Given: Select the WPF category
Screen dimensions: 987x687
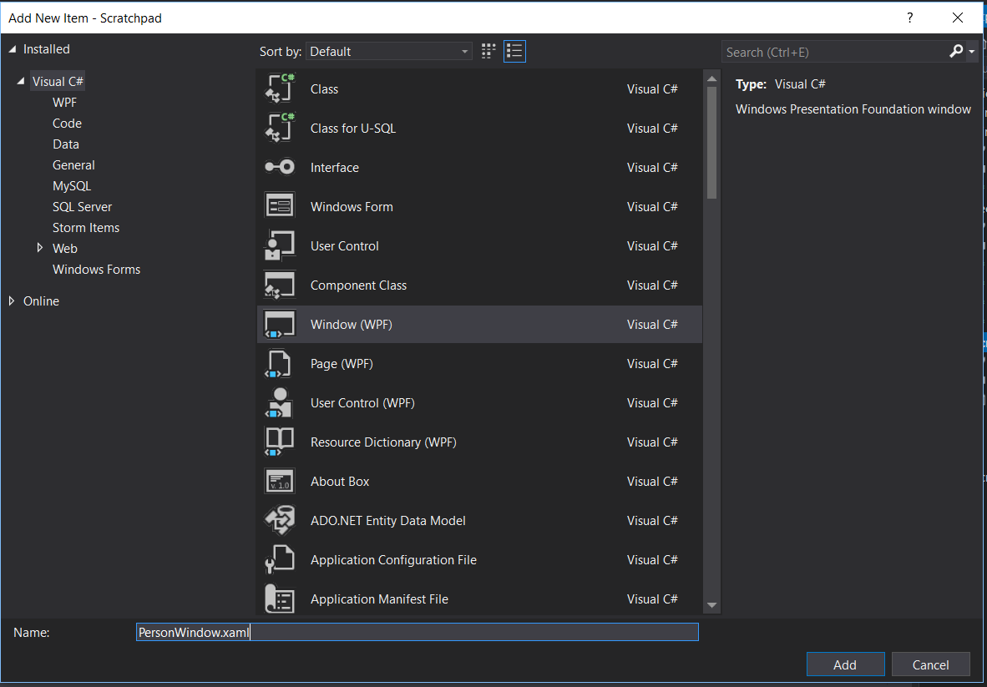Looking at the screenshot, I should [x=65, y=103].
